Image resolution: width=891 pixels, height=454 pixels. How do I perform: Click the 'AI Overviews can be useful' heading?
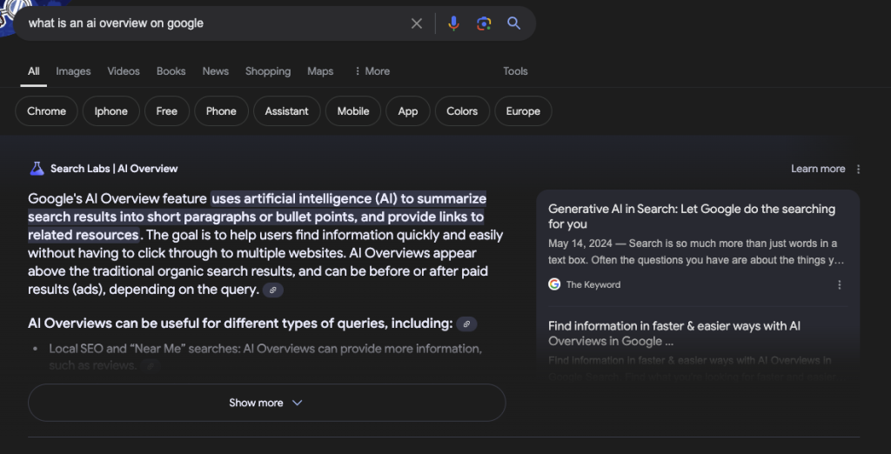coord(240,324)
